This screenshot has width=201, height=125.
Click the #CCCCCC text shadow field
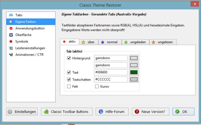coord(111,79)
